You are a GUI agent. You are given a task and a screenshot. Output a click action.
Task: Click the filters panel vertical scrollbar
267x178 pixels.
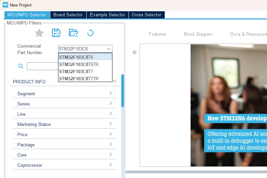click(x=123, y=91)
